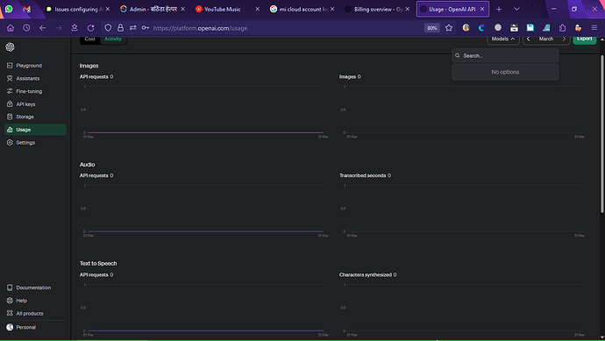
Task: Close the Usage - OpenAI API tab
Action: click(482, 9)
